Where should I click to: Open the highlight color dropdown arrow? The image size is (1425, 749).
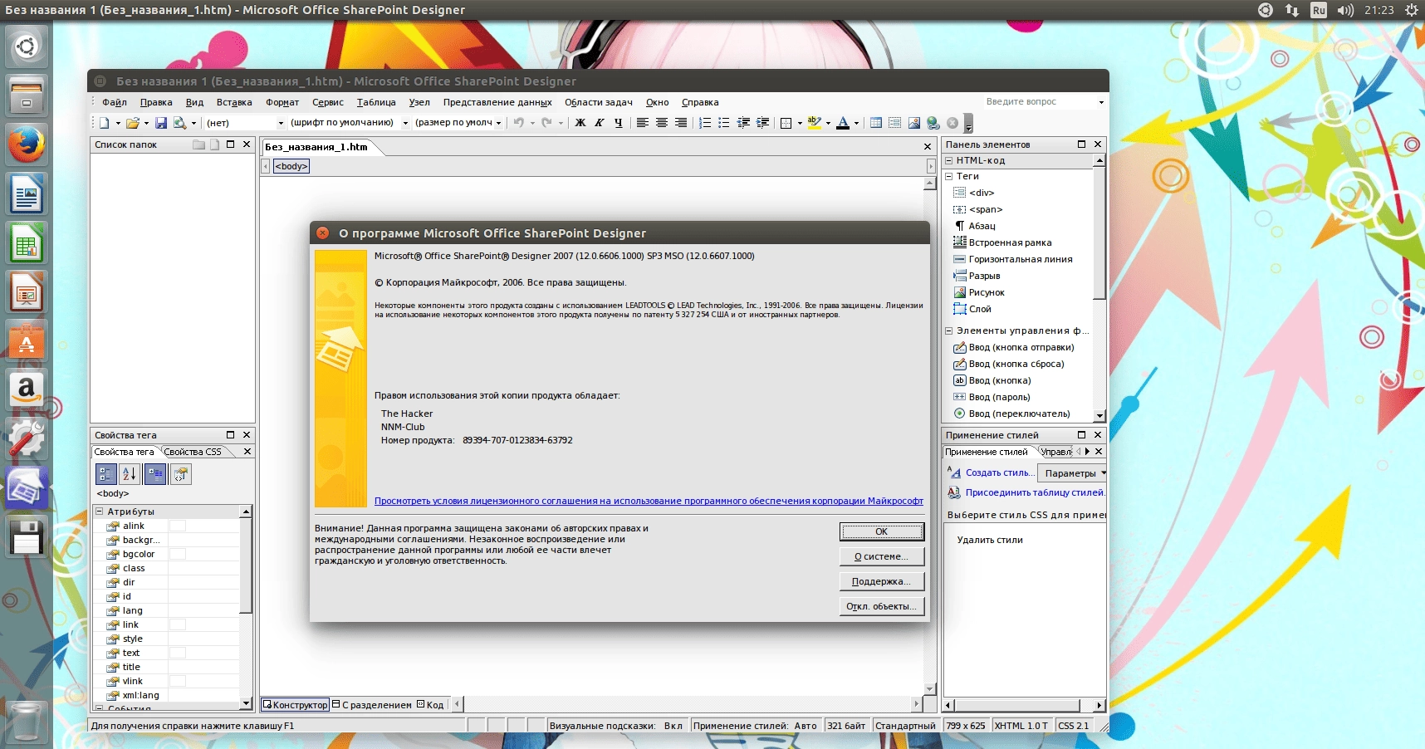tap(828, 124)
